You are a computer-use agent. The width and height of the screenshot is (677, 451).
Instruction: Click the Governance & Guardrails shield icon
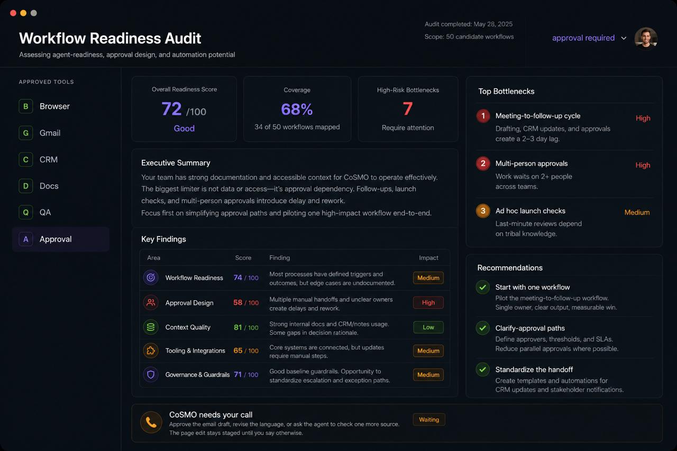tap(151, 374)
